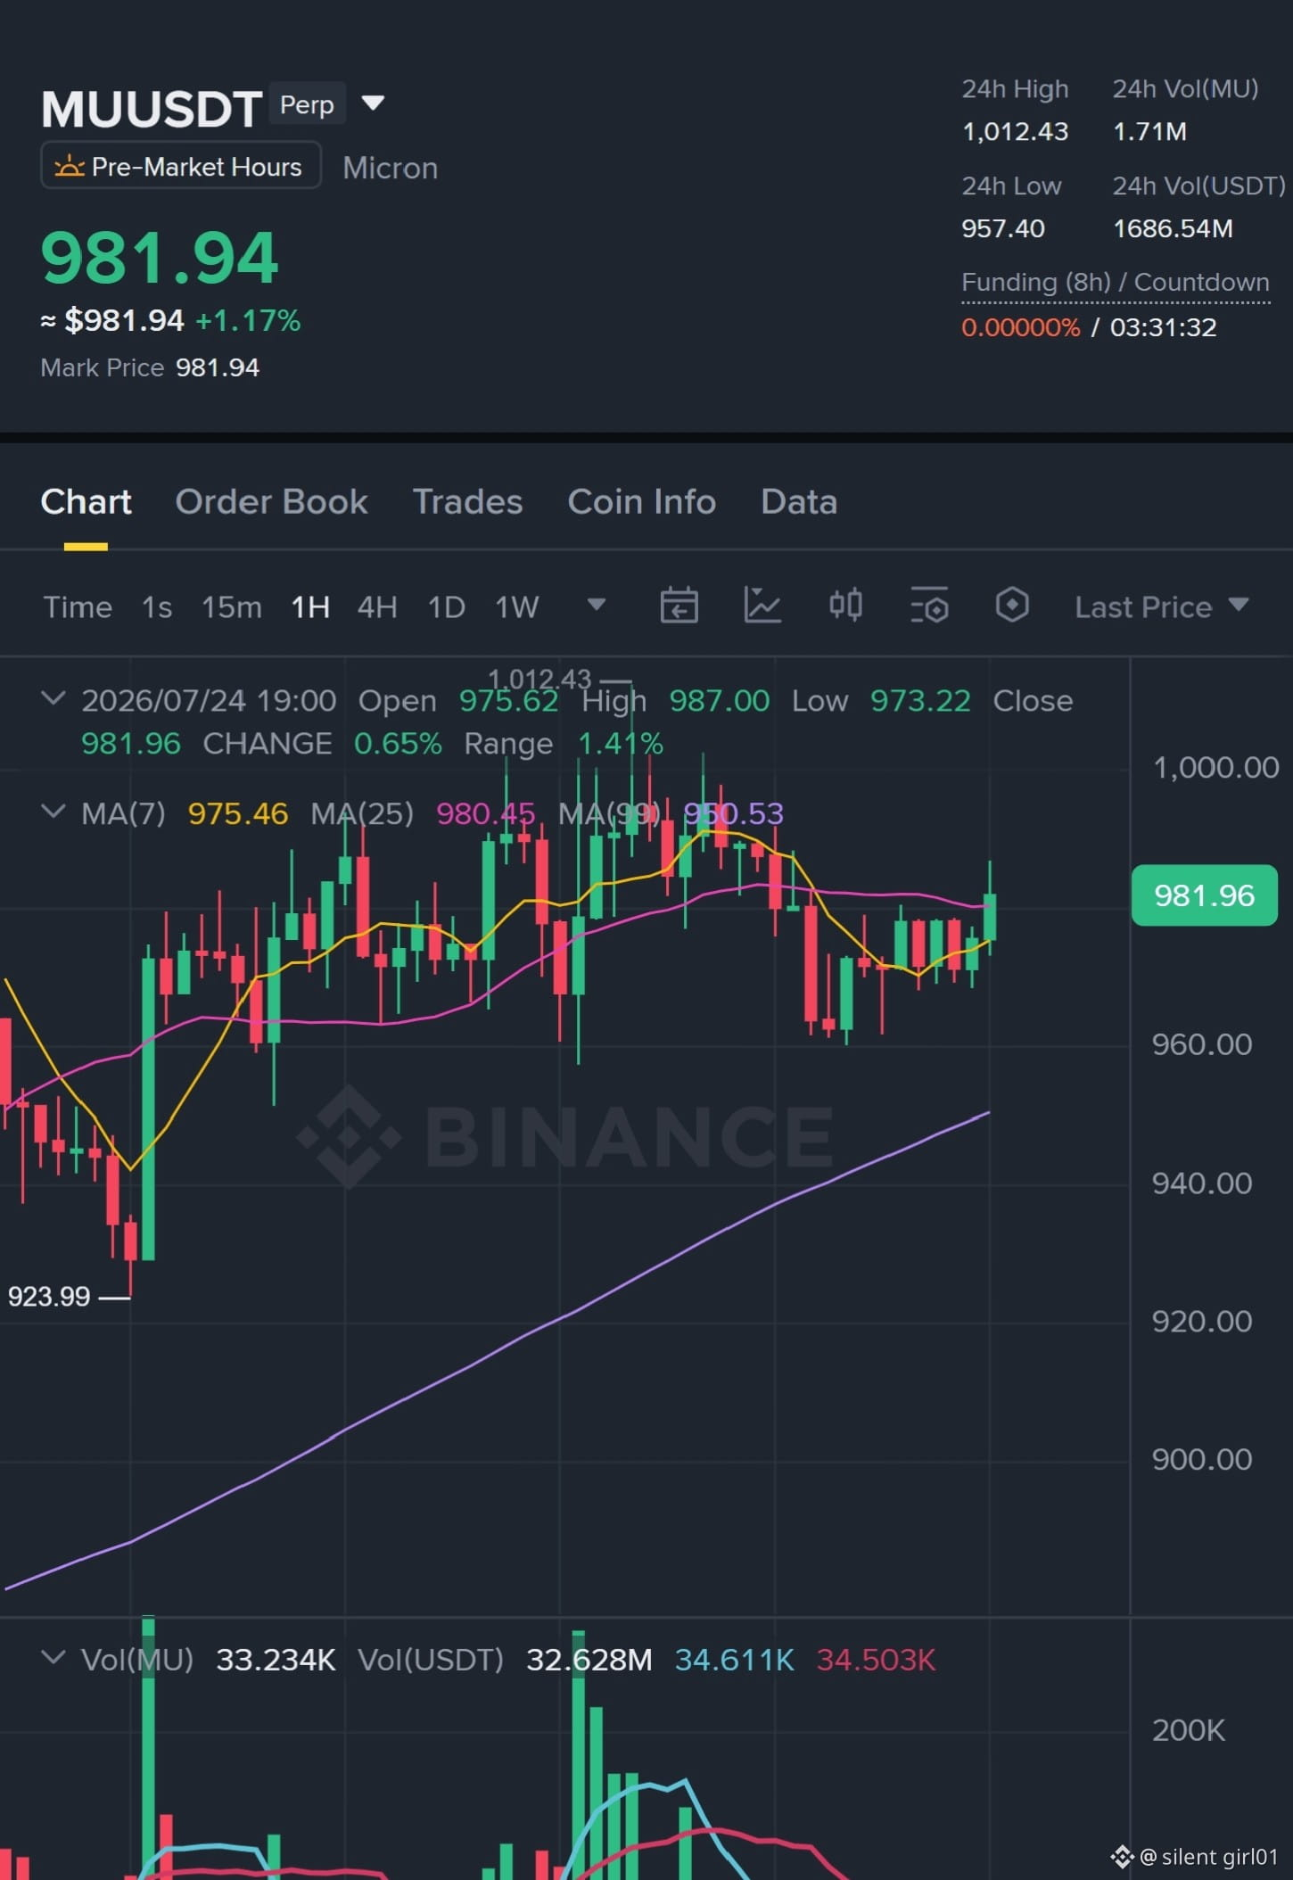The image size is (1293, 1880).
Task: Select the 1H chart interval
Action: (x=310, y=607)
